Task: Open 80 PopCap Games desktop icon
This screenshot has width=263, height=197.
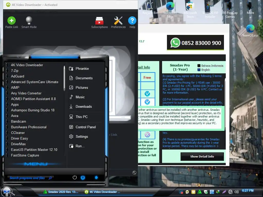Action: (230, 10)
